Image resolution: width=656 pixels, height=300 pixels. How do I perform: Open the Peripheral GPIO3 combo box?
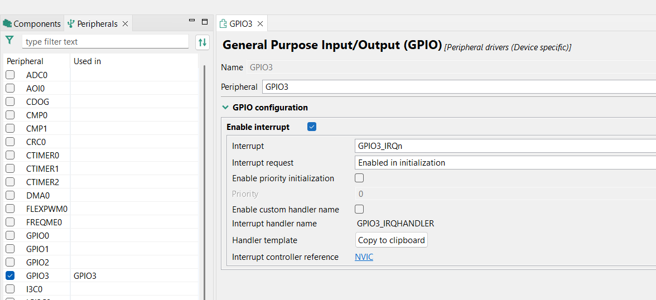459,87
